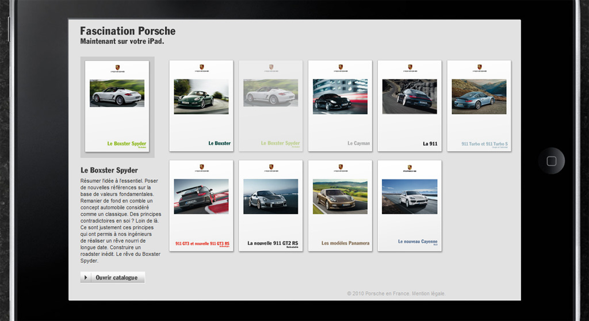
Task: Click the dark 911 on mountain road photo
Action: coord(410,97)
